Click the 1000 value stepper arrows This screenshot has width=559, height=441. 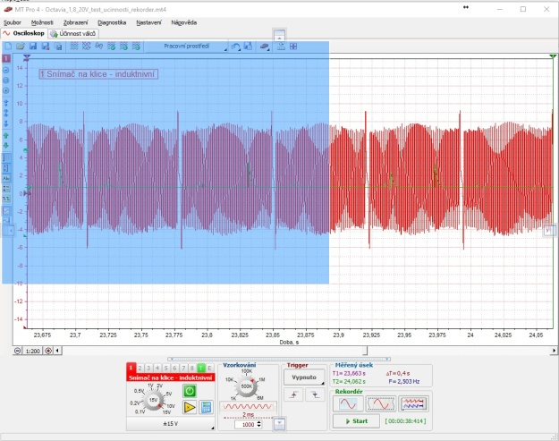(259, 425)
